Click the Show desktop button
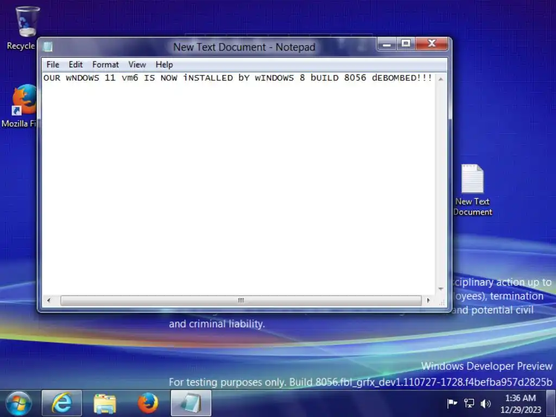The width and height of the screenshot is (556, 417). 551,403
